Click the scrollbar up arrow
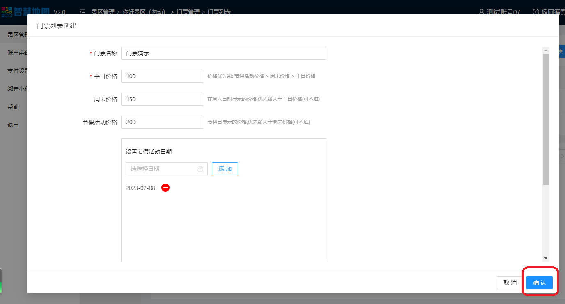The width and height of the screenshot is (565, 304). [x=546, y=50]
